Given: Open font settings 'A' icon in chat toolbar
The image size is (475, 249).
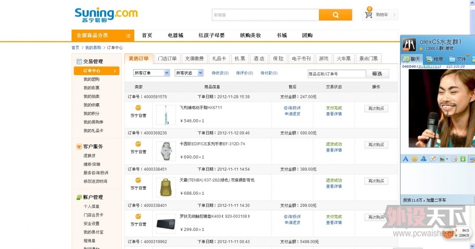Looking at the screenshot, I should 405,159.
